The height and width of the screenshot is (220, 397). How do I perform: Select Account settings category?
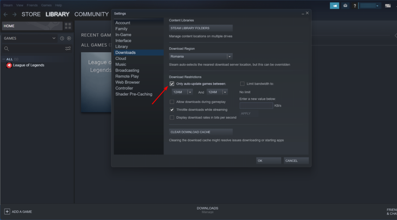(x=139, y=23)
